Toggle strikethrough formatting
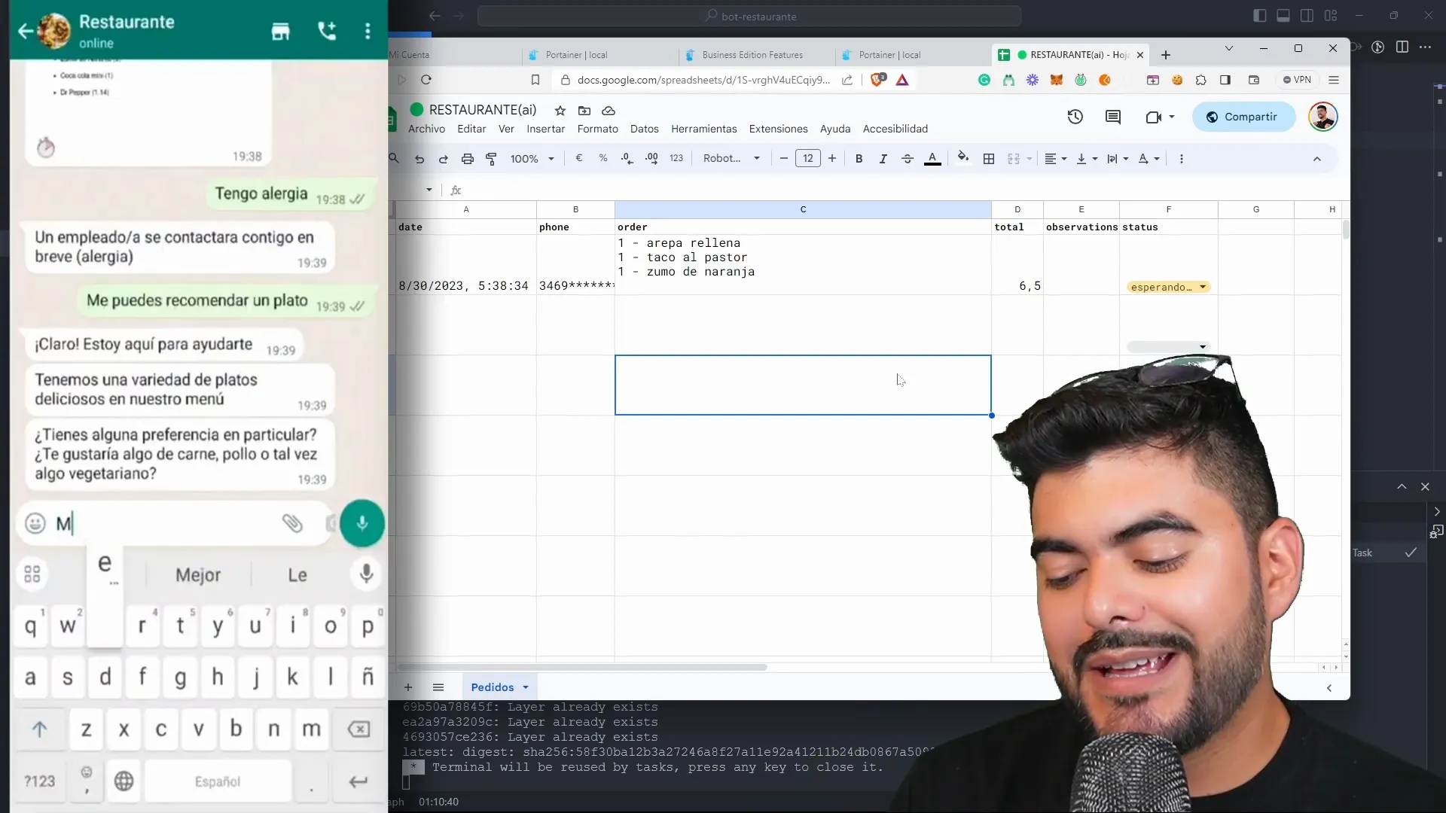The height and width of the screenshot is (813, 1446). 908,159
